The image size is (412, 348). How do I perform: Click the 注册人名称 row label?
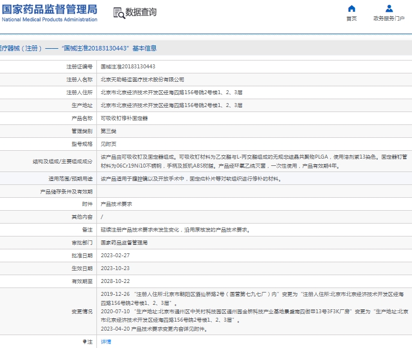point(80,80)
